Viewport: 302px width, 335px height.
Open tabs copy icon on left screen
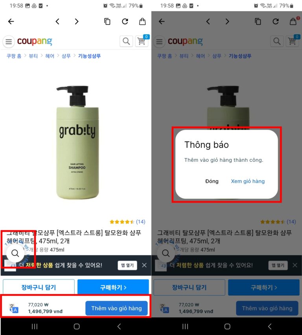(x=107, y=21)
